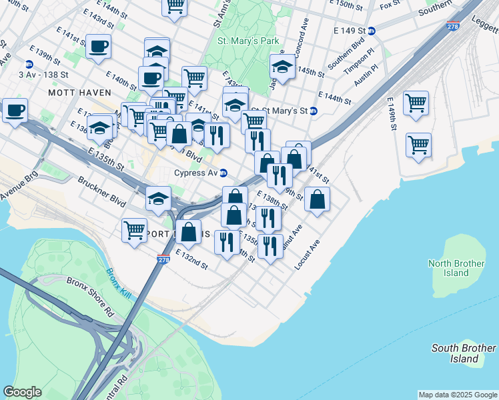The image size is (499, 400).
Task: Click the restaurant marker below St Mary's St cart
Action: coord(258,142)
